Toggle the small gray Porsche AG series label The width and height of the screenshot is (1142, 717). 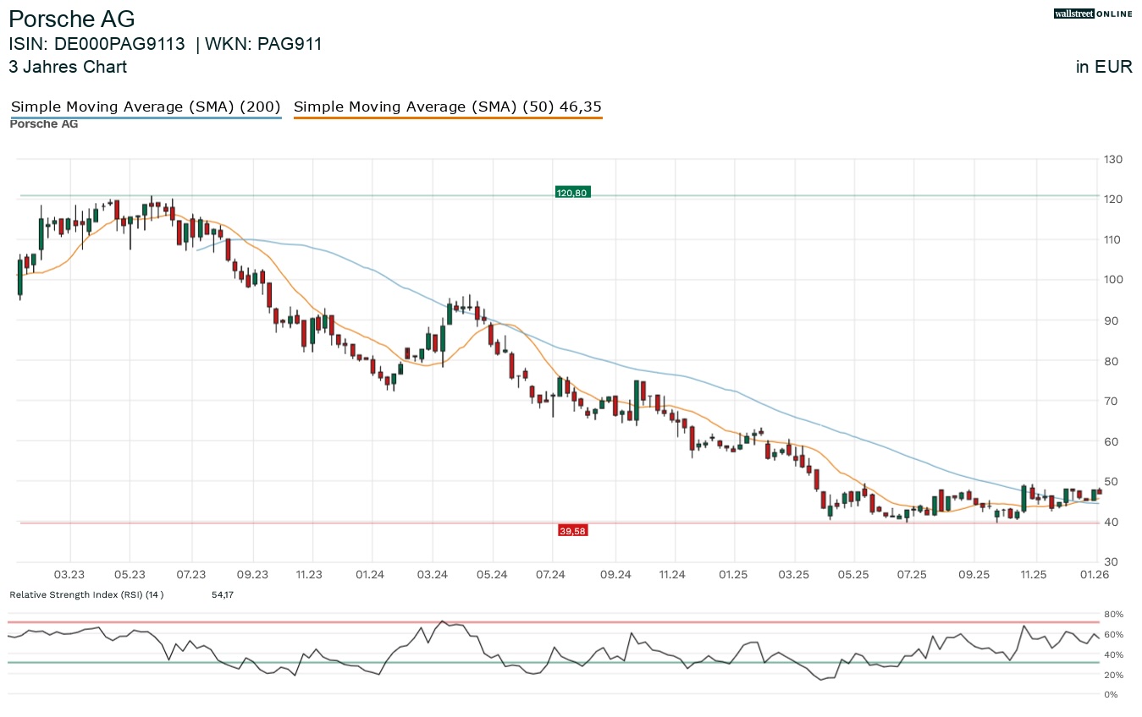point(43,124)
